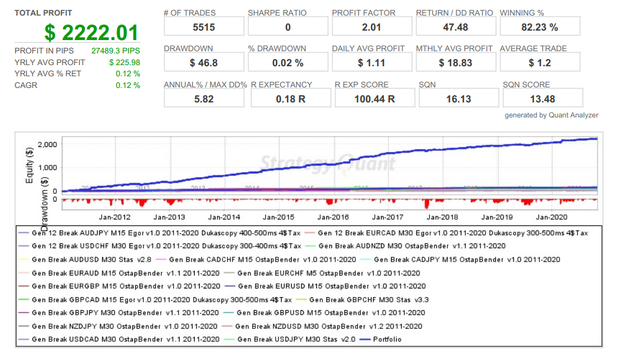The width and height of the screenshot is (622, 353).
Task: Select legend entry Gen Break GBPJPY M30
Action: tap(119, 313)
